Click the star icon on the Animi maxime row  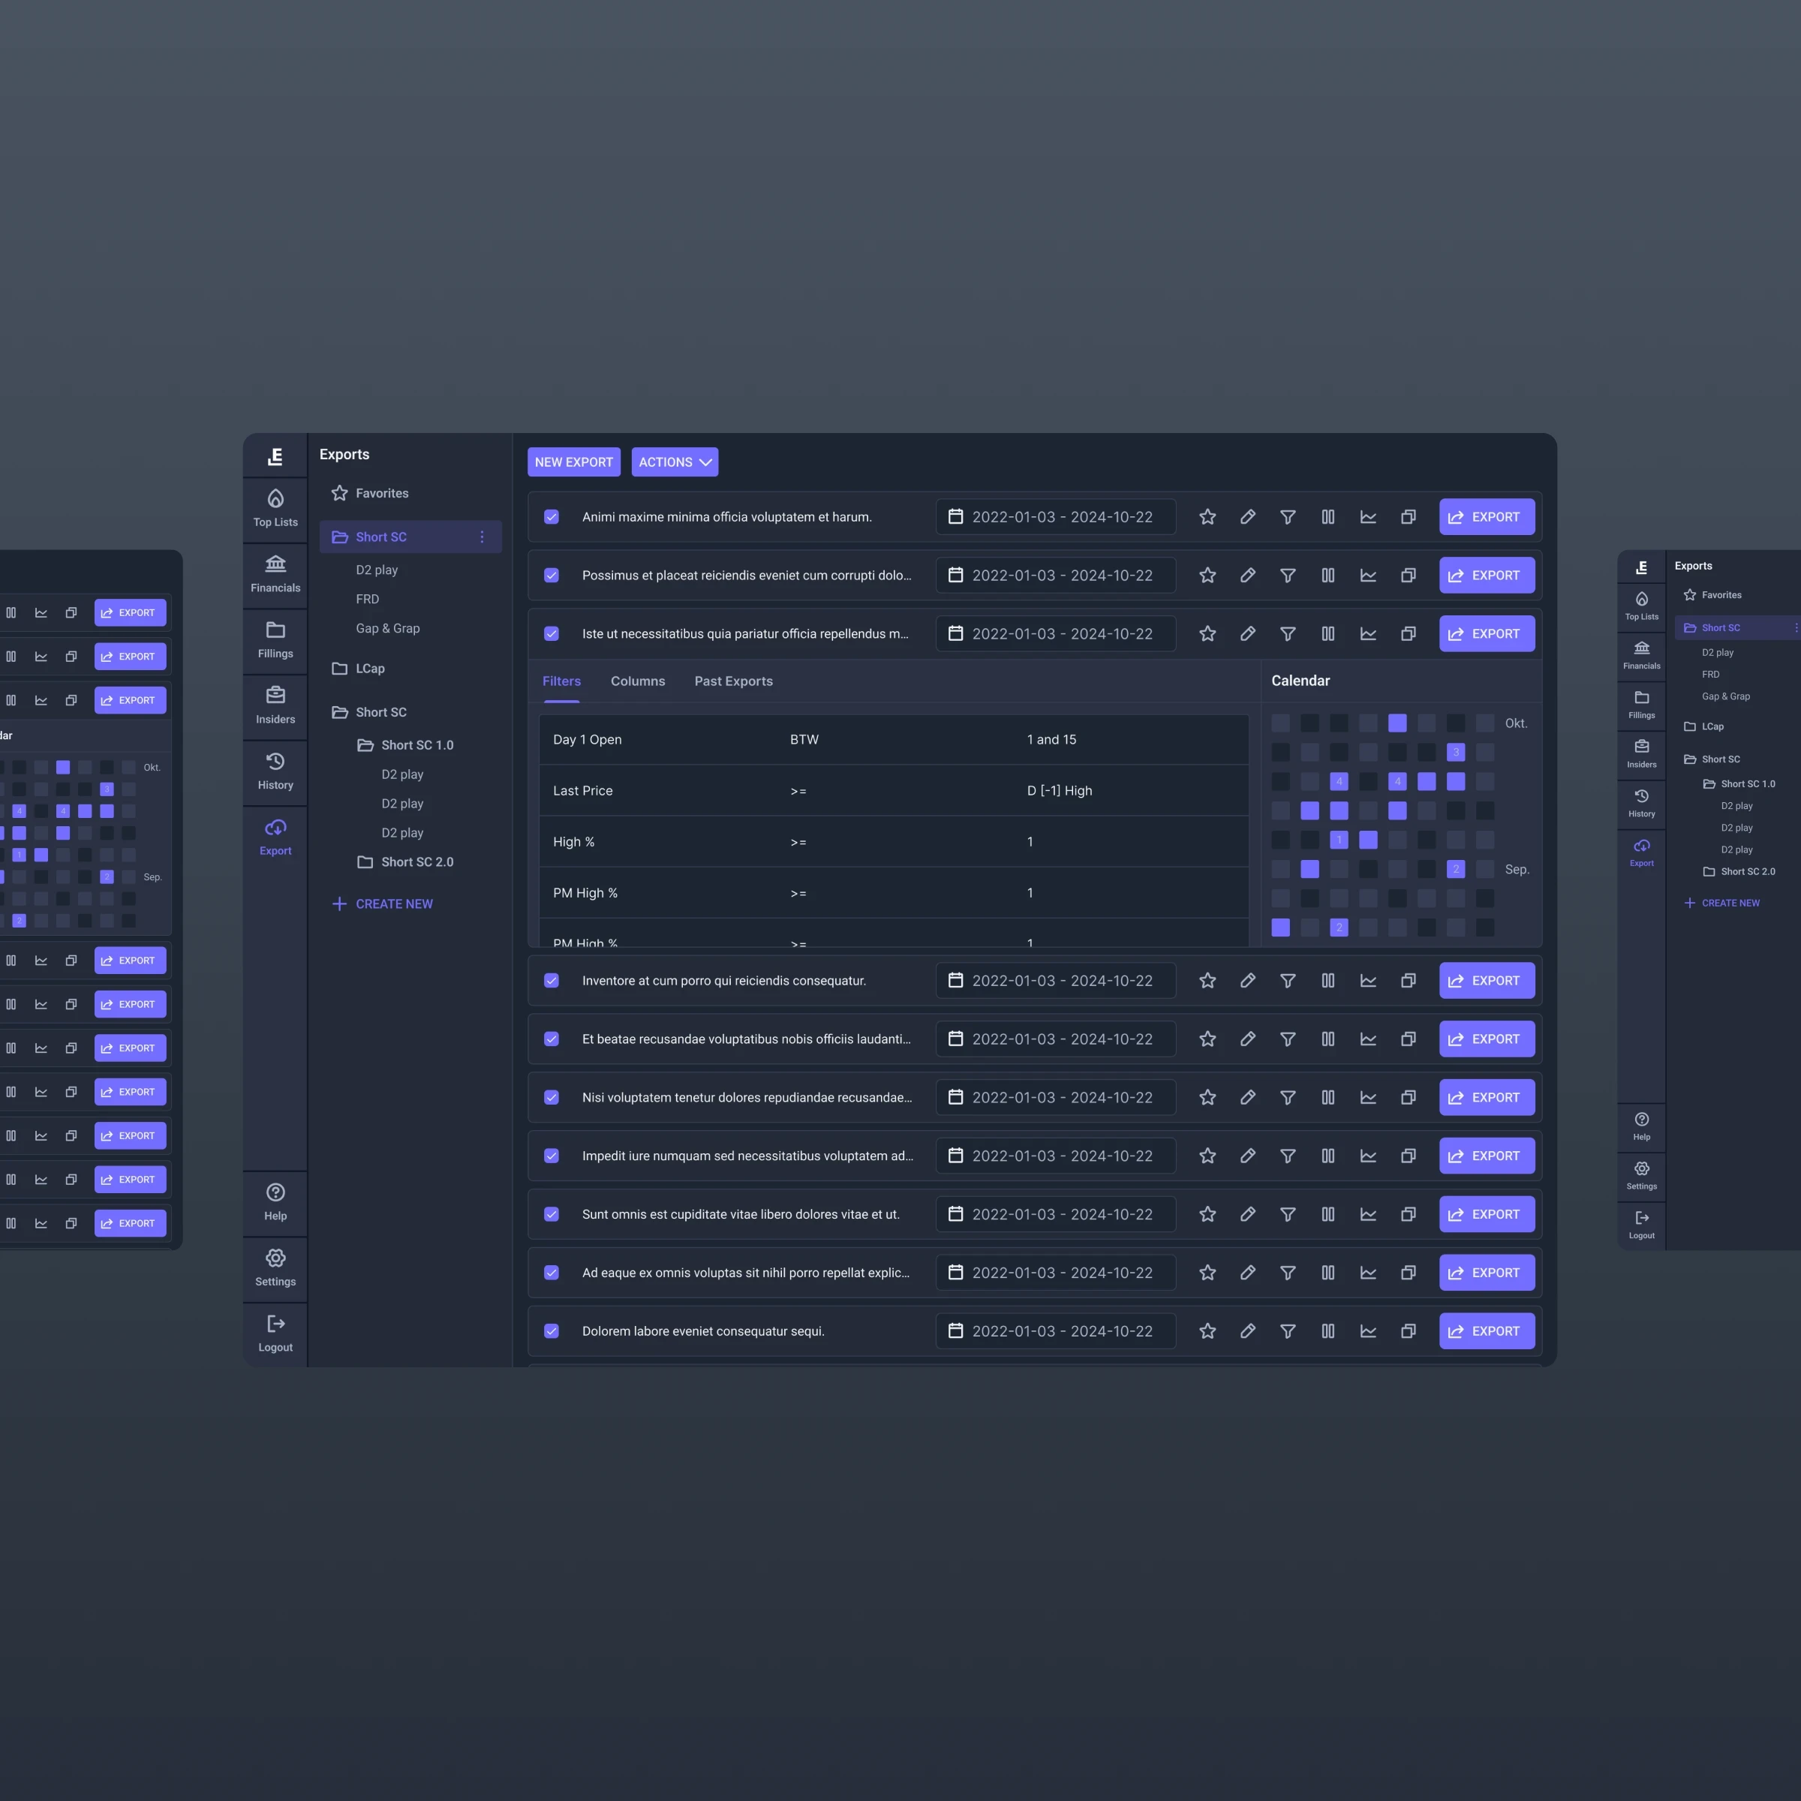click(x=1207, y=516)
